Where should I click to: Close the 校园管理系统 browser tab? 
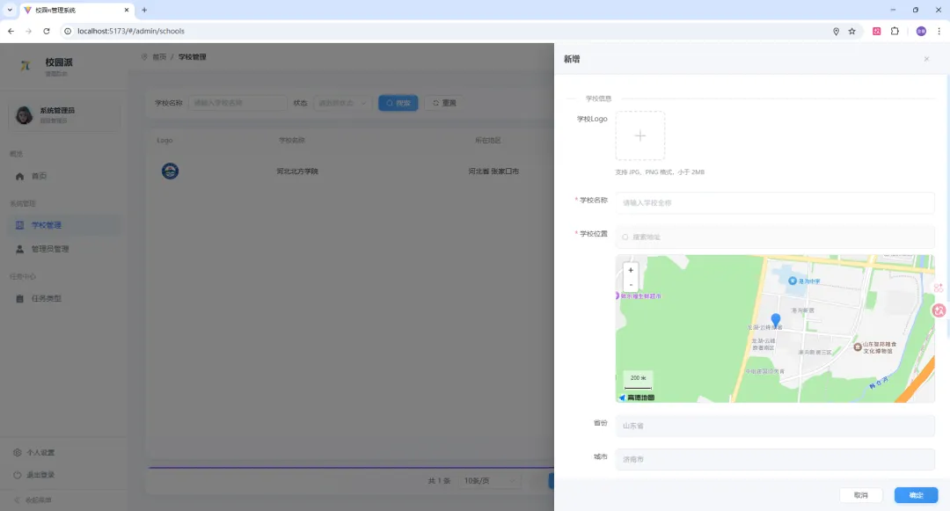127,10
